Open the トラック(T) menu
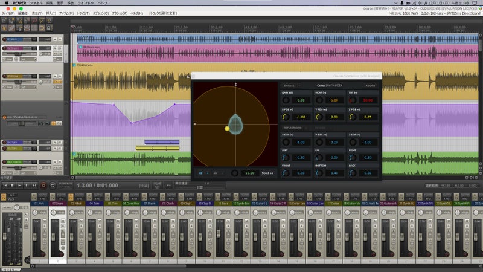 83,13
